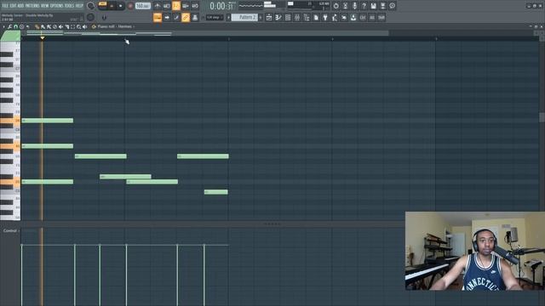Open the piano roll magnet snap menu
This screenshot has width=545, height=306.
pos(15,26)
